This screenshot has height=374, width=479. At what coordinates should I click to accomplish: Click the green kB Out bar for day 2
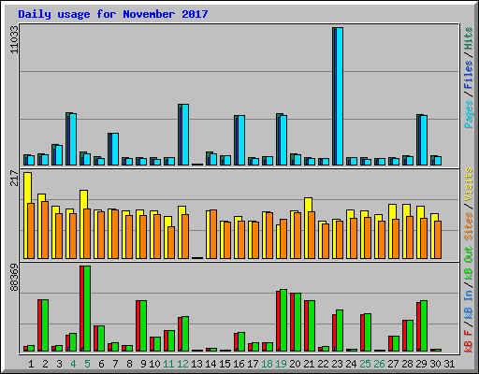pyautogui.click(x=45, y=325)
